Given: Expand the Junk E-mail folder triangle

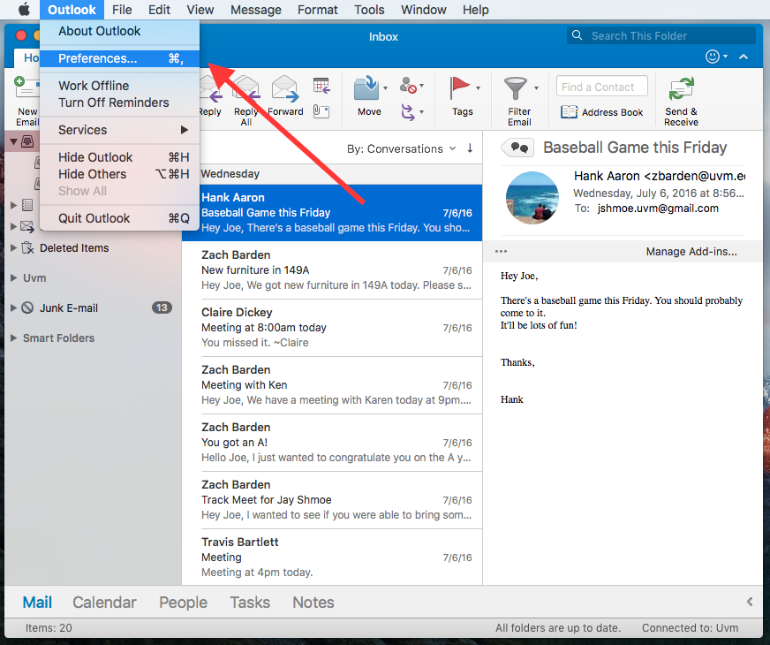Looking at the screenshot, I should point(13,308).
